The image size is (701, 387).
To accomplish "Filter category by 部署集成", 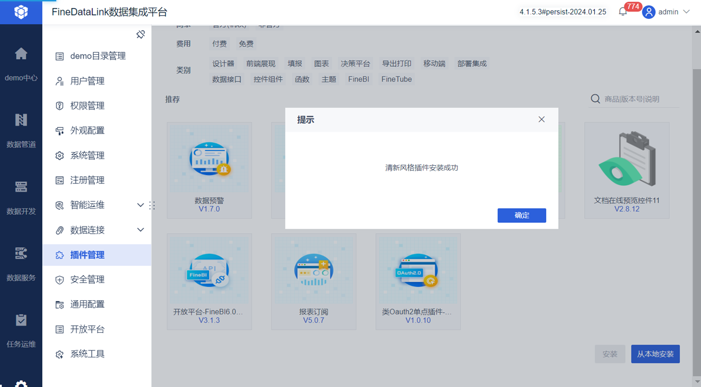I will tap(472, 64).
